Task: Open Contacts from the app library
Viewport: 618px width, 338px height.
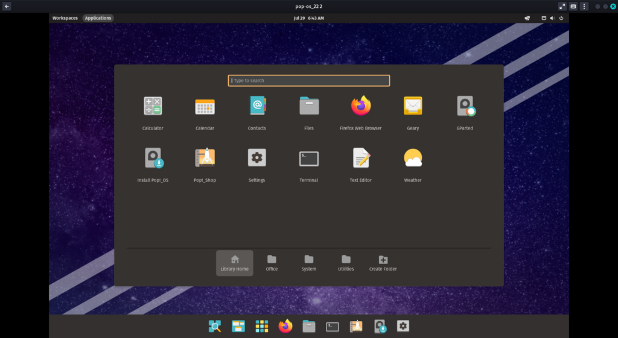Action: (x=257, y=107)
